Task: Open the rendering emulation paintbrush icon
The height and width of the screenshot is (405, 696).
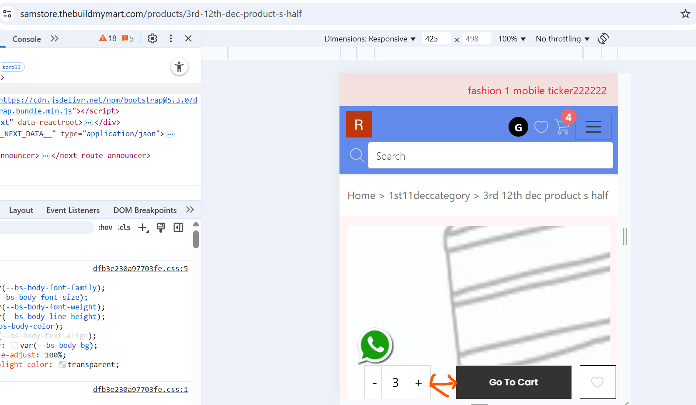Action: (161, 227)
